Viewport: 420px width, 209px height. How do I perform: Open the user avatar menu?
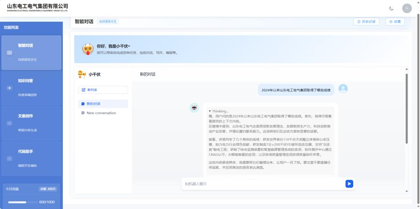click(x=406, y=8)
